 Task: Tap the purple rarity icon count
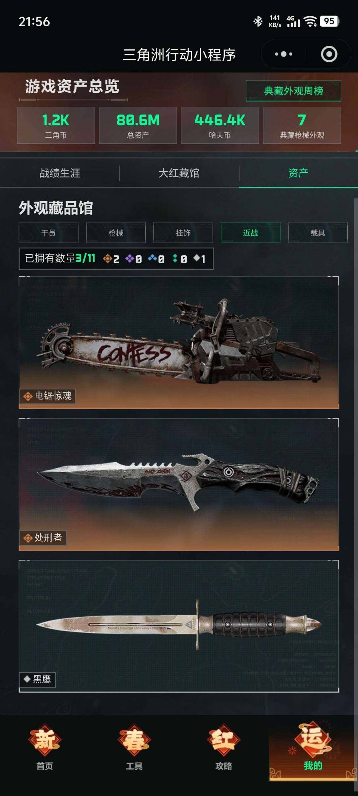134,259
